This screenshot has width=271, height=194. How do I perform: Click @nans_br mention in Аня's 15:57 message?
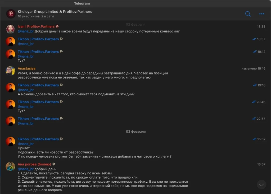pyautogui.click(x=26, y=169)
